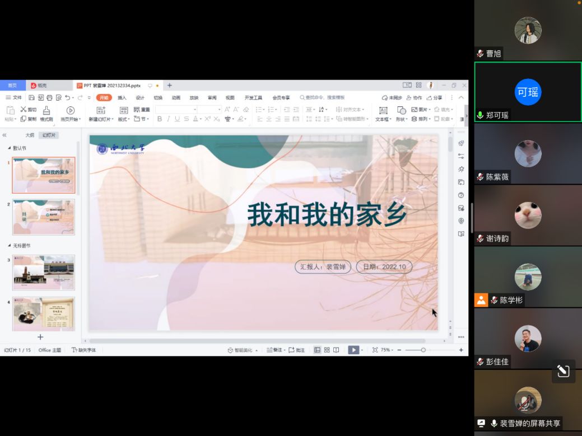Click the save icon in quick access toolbar
Image resolution: width=582 pixels, height=436 pixels.
[x=32, y=97]
